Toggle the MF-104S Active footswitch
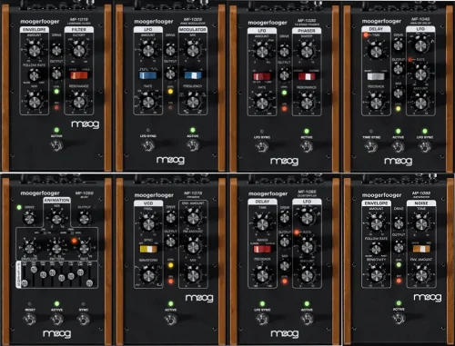The height and width of the screenshot is (346, 455). [x=398, y=147]
